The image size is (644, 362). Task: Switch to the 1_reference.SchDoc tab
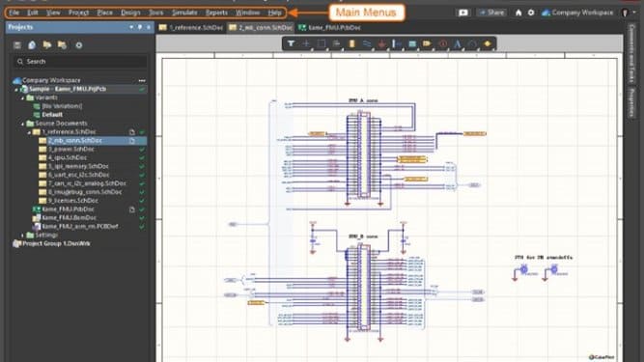[191, 27]
